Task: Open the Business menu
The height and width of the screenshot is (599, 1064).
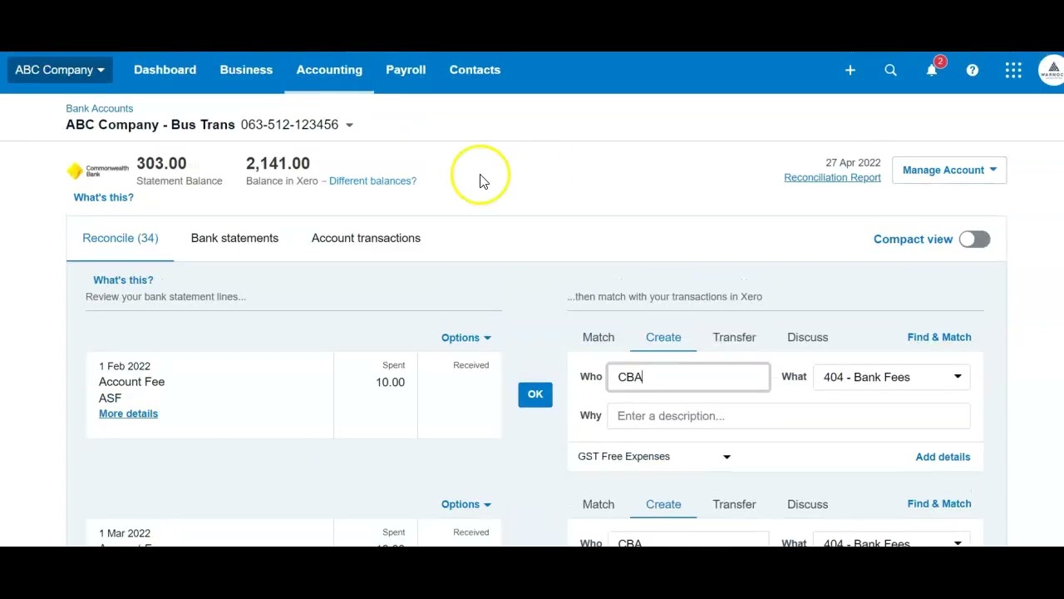Action: point(246,70)
